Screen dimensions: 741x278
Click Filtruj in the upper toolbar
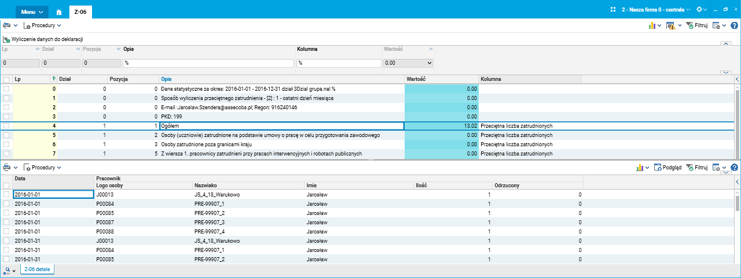tap(696, 25)
